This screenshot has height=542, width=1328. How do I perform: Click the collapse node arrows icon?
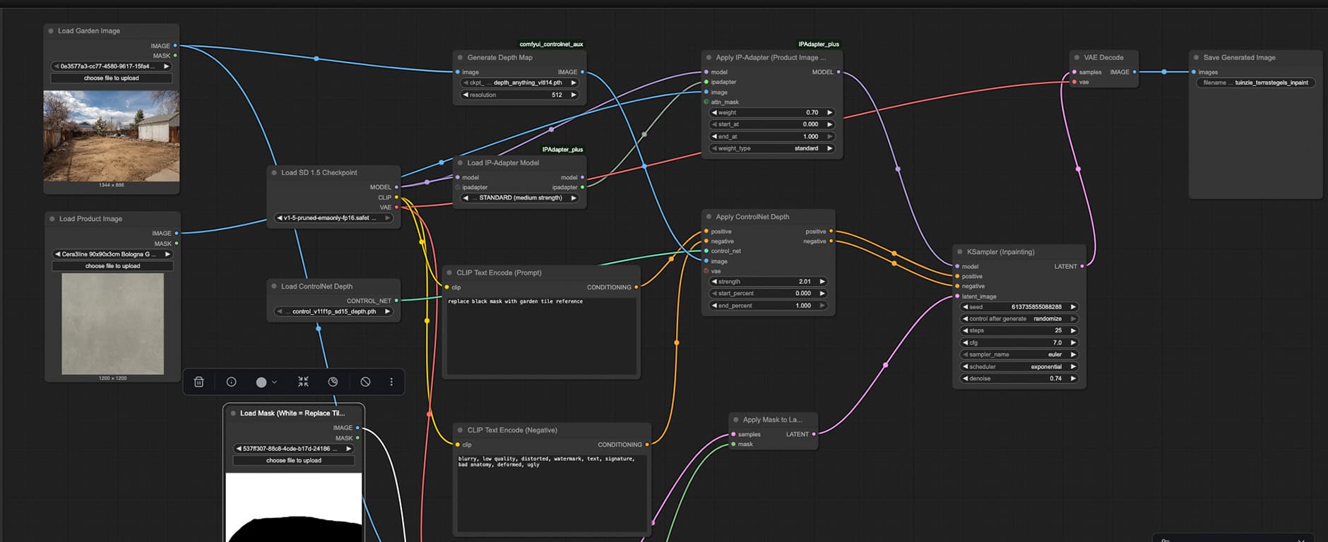[303, 382]
